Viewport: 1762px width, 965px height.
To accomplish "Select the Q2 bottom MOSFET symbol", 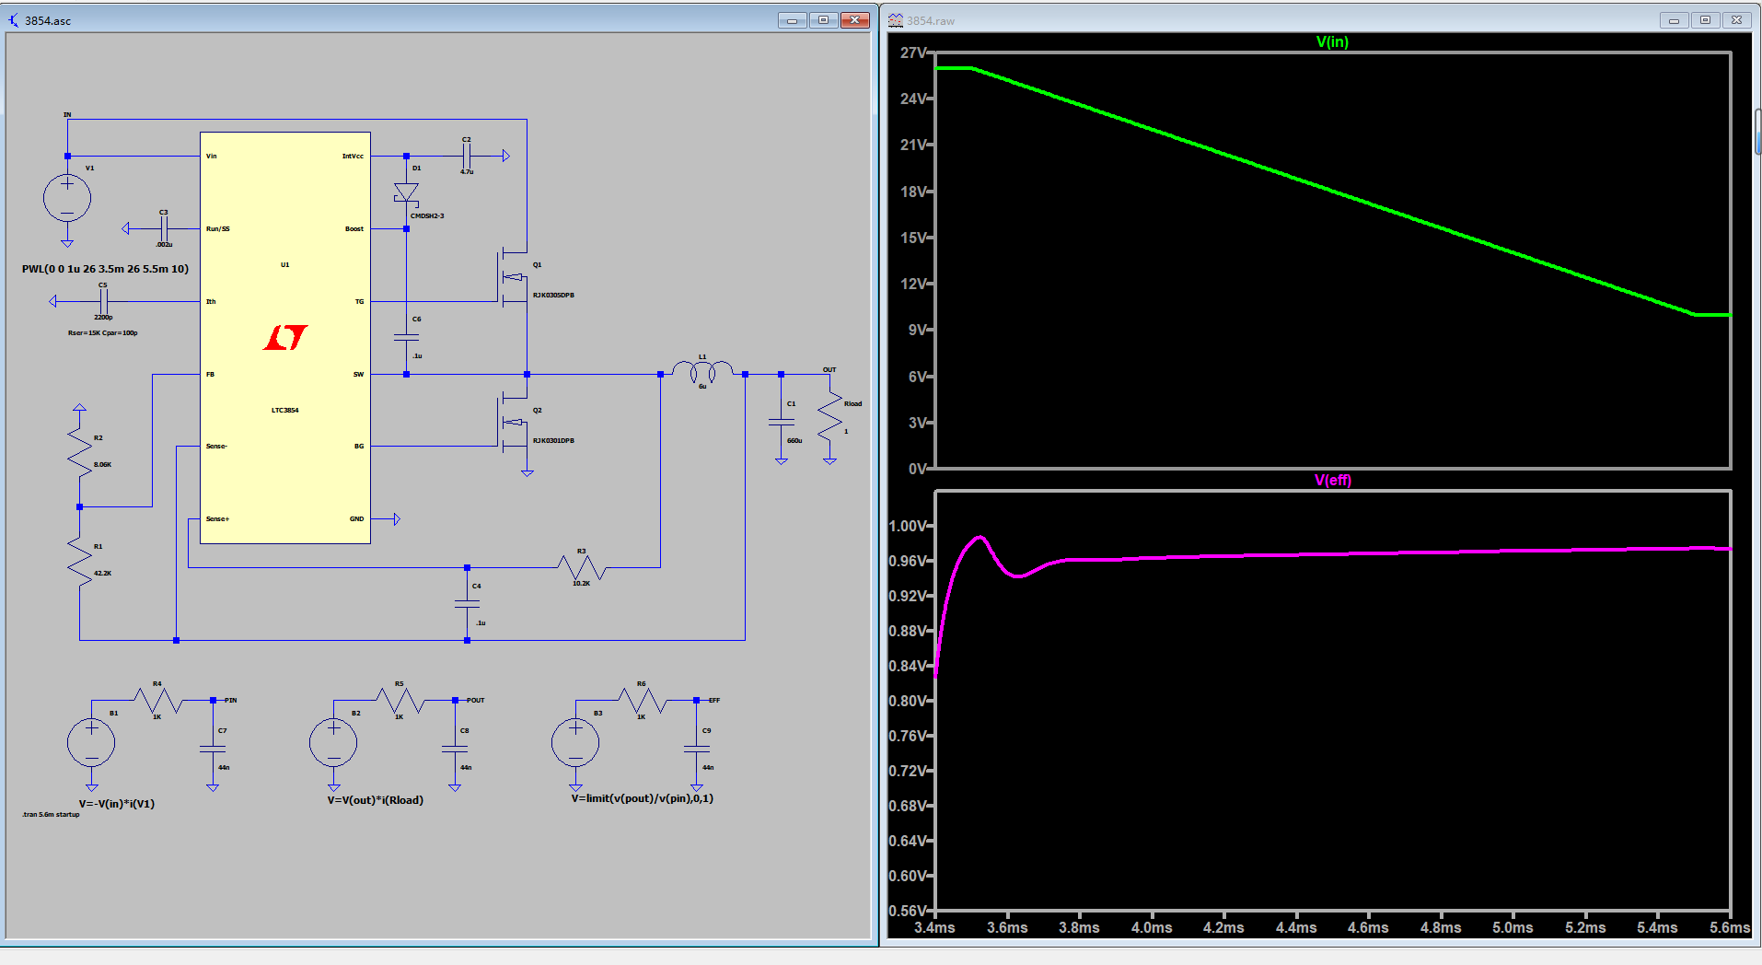I will pos(514,422).
